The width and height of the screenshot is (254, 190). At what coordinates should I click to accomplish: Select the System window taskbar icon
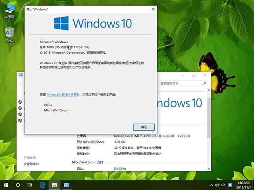[x=67, y=185]
